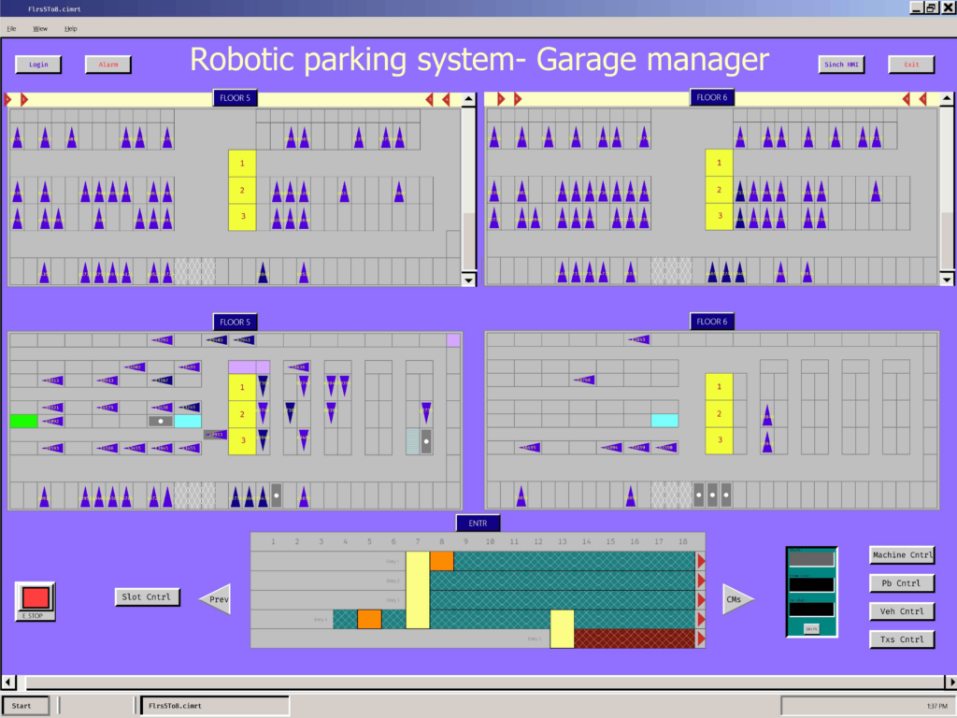This screenshot has width=957, height=718.
Task: Click rightmost red arrow on Floor 6 header
Action: (922, 99)
